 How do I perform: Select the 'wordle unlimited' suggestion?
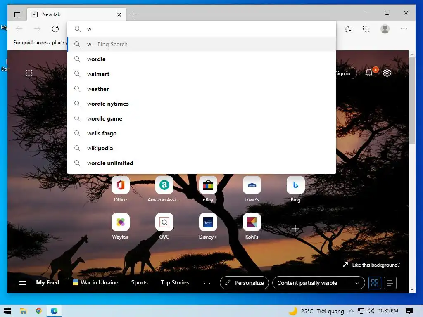coord(202,163)
